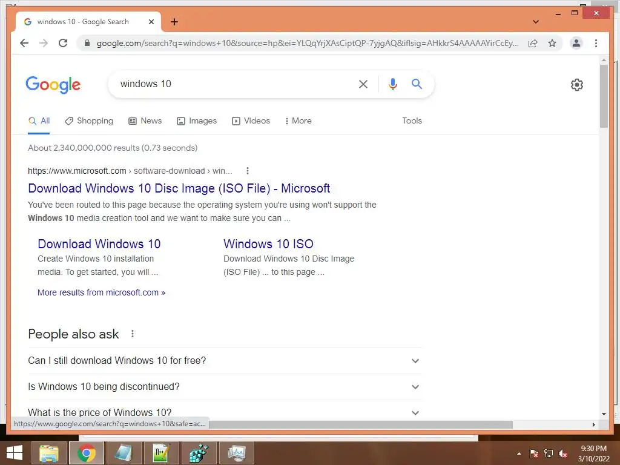Click the muted volume tray icon
Image resolution: width=620 pixels, height=465 pixels.
tap(563, 453)
